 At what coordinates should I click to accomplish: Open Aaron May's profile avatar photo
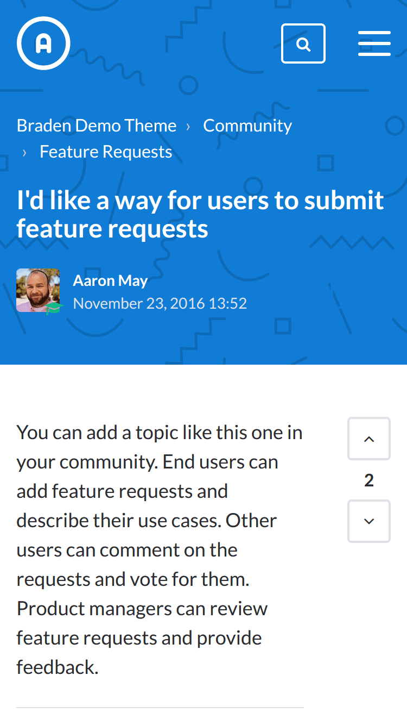[x=38, y=290]
